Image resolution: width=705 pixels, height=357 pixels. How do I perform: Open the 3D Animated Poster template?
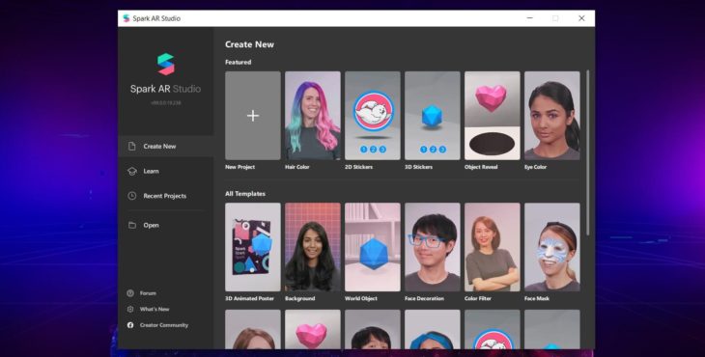tap(253, 247)
